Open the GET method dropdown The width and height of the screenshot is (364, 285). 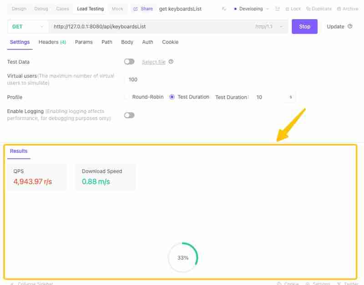coord(28,26)
